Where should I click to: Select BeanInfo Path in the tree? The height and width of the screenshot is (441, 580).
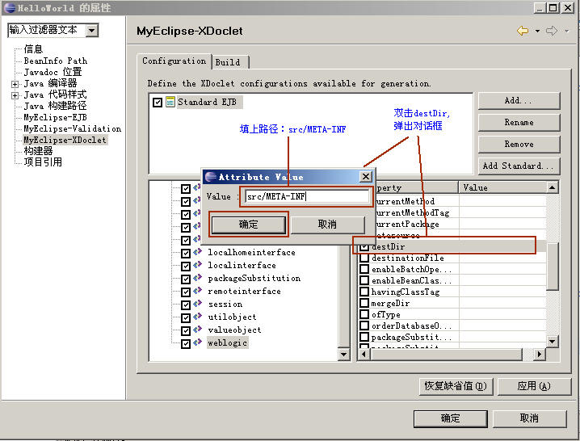pos(56,61)
